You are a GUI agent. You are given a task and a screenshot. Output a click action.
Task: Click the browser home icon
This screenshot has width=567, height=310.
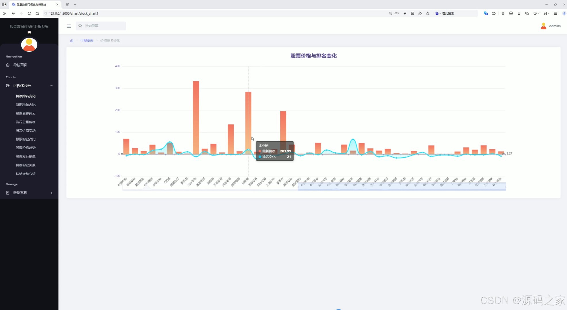click(x=37, y=13)
